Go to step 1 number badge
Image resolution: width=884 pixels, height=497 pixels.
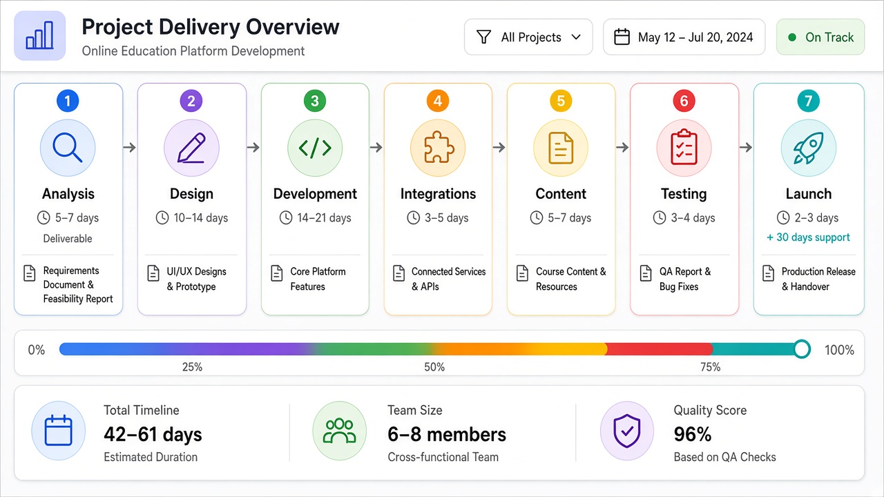68,101
